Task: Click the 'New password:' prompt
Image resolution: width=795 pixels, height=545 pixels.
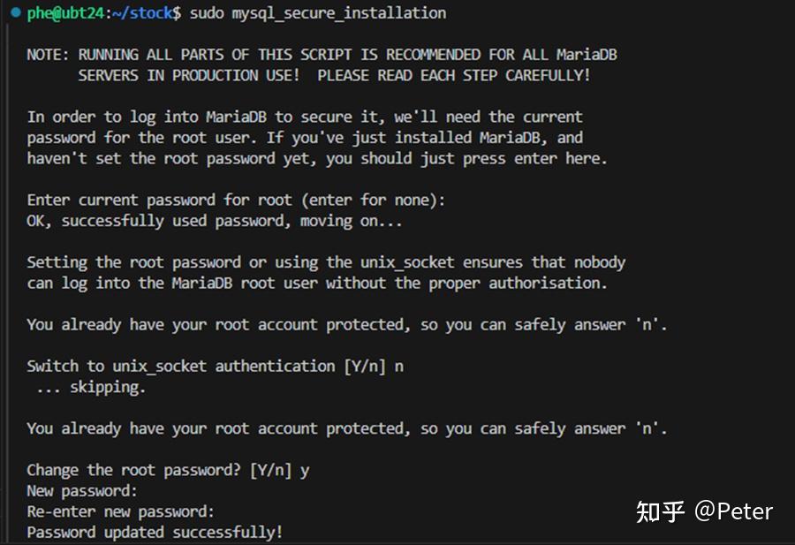Action: coord(82,491)
